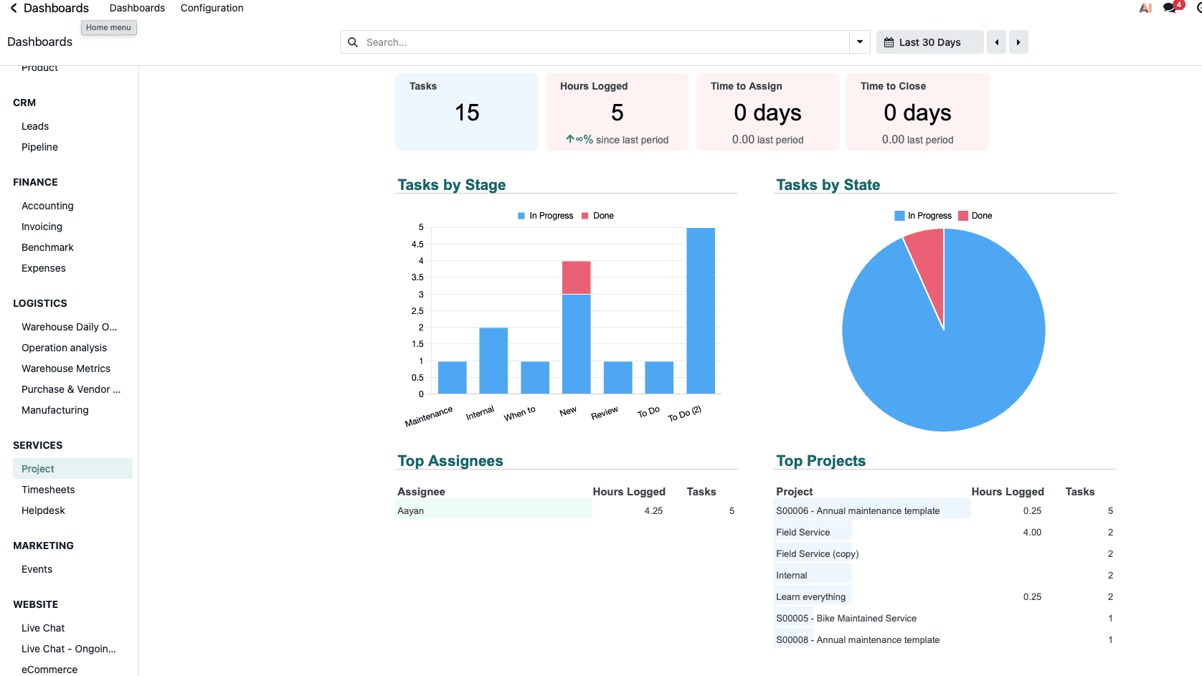1202x676 pixels.
Task: Click the Hours Logged scorecard
Action: click(x=617, y=112)
